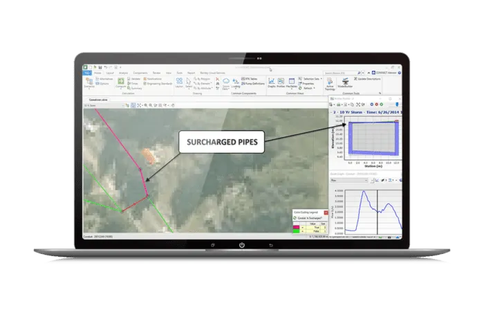484x315 pixels.
Task: Click the Layout drawing tool icon
Action: tap(179, 82)
